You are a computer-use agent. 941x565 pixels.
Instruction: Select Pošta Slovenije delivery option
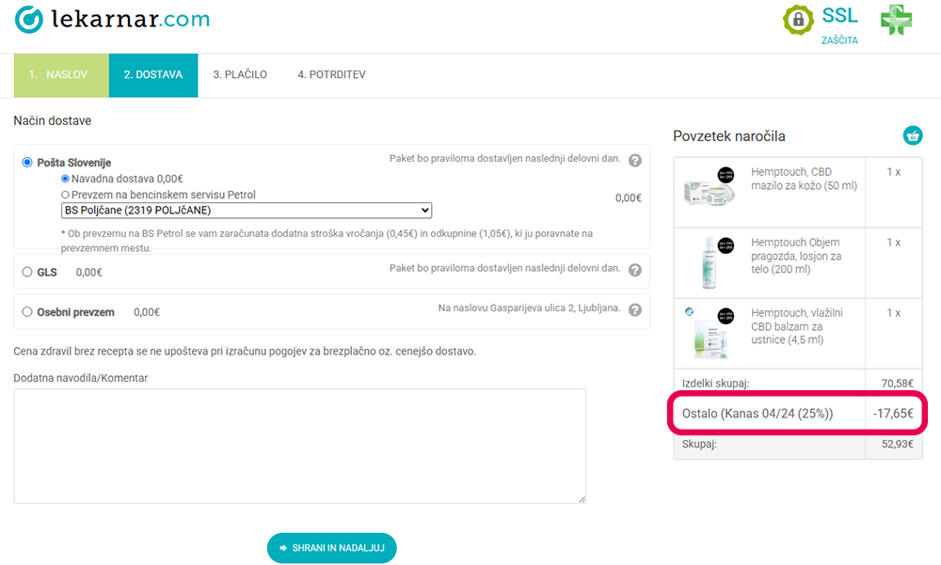[x=27, y=163]
